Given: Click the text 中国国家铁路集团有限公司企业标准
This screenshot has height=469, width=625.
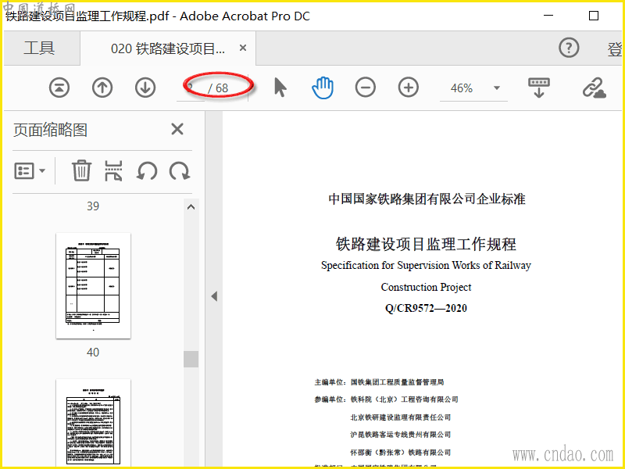Looking at the screenshot, I should click(x=427, y=199).
